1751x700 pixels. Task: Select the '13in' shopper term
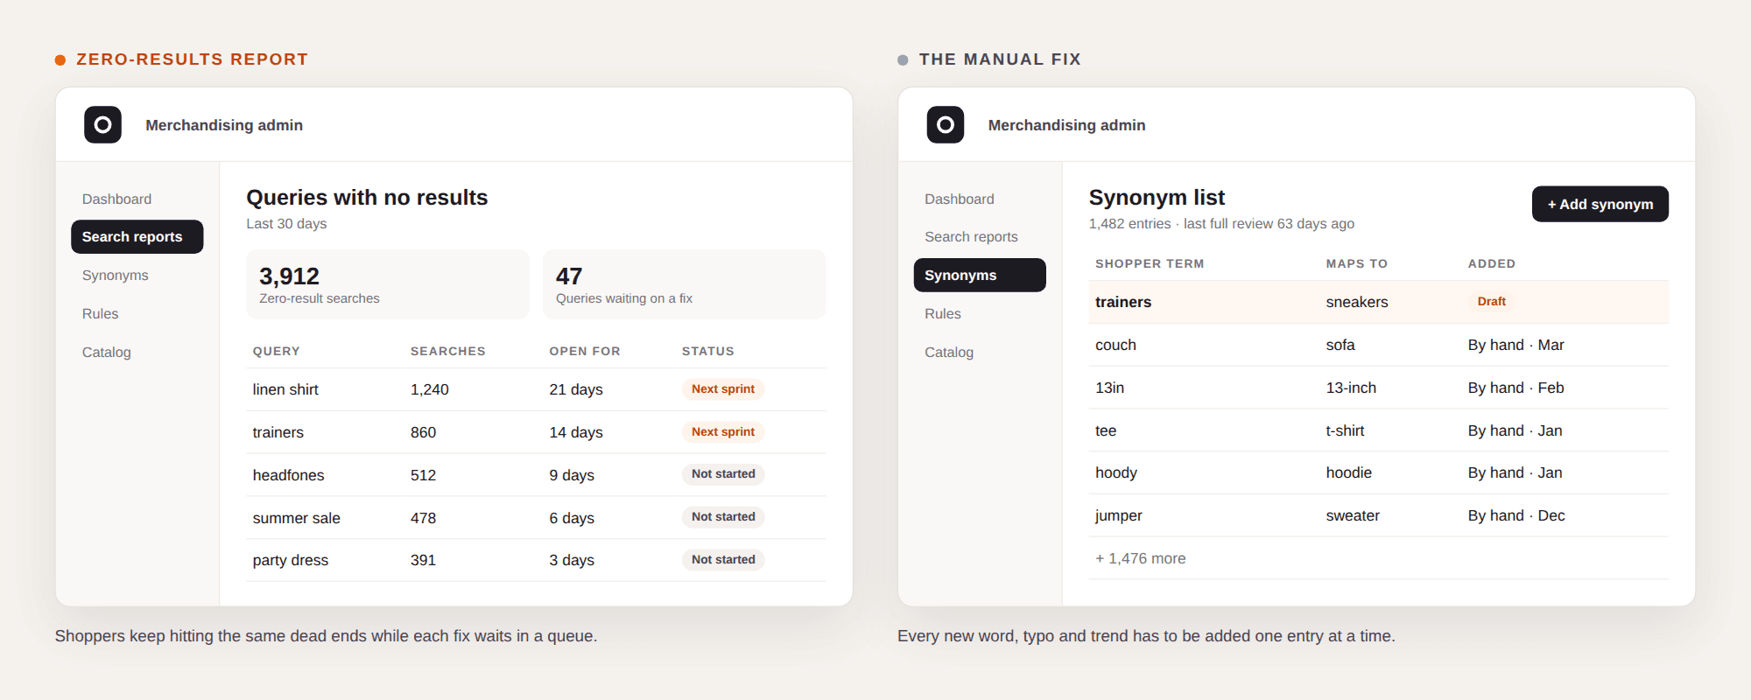coord(1109,388)
